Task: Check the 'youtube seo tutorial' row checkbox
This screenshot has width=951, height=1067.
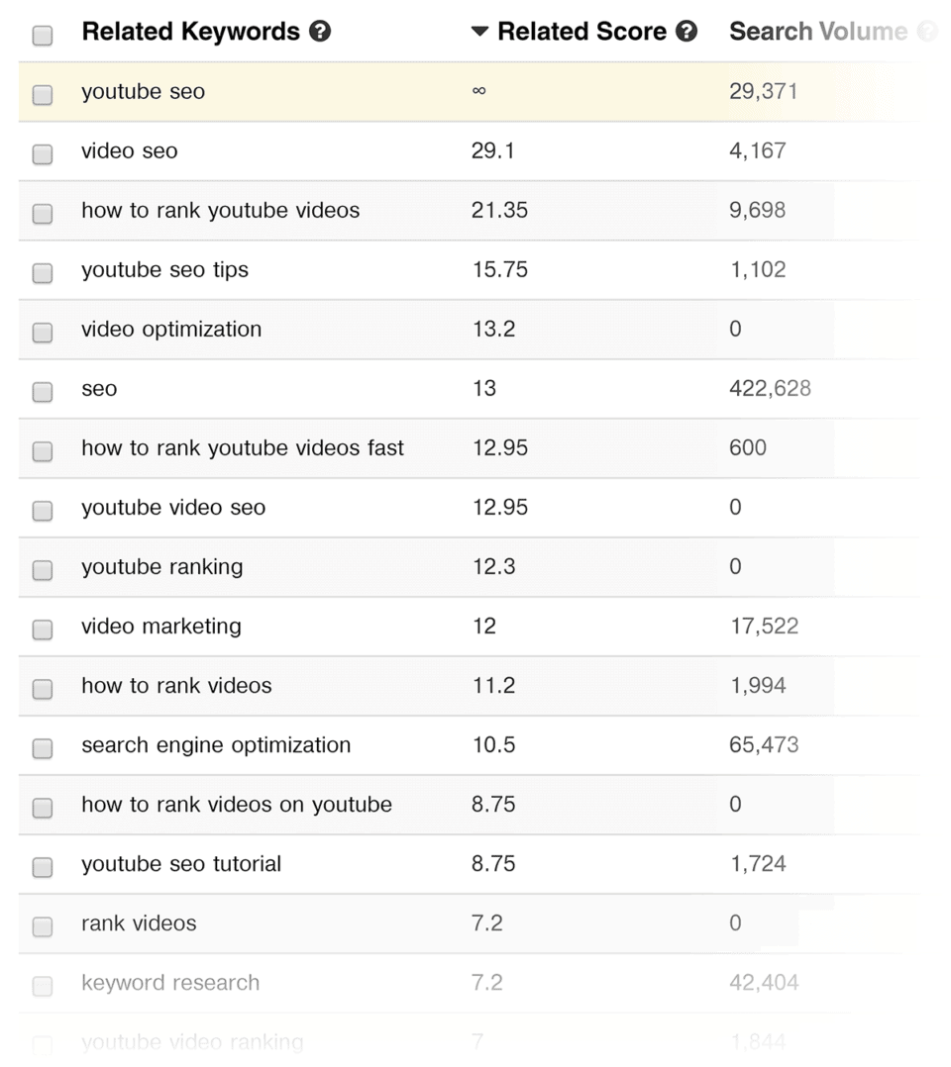Action: point(42,866)
